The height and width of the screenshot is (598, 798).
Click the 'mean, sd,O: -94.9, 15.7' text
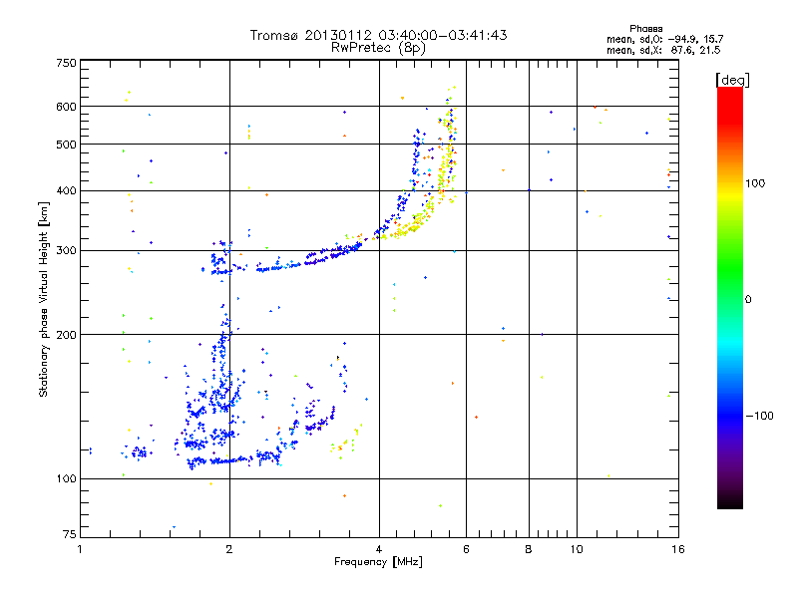tap(664, 39)
